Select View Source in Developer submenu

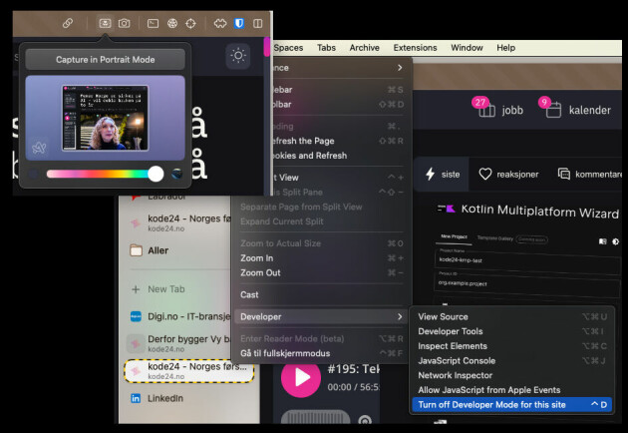[x=512, y=316]
